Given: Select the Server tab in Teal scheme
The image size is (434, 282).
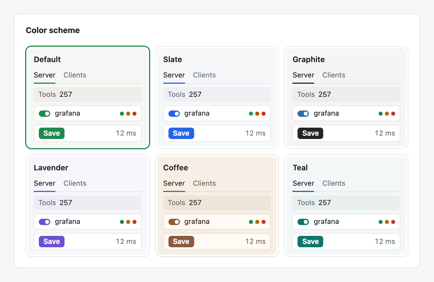Looking at the screenshot, I should tap(303, 183).
